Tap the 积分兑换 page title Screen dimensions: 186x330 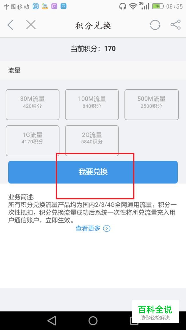tap(93, 26)
